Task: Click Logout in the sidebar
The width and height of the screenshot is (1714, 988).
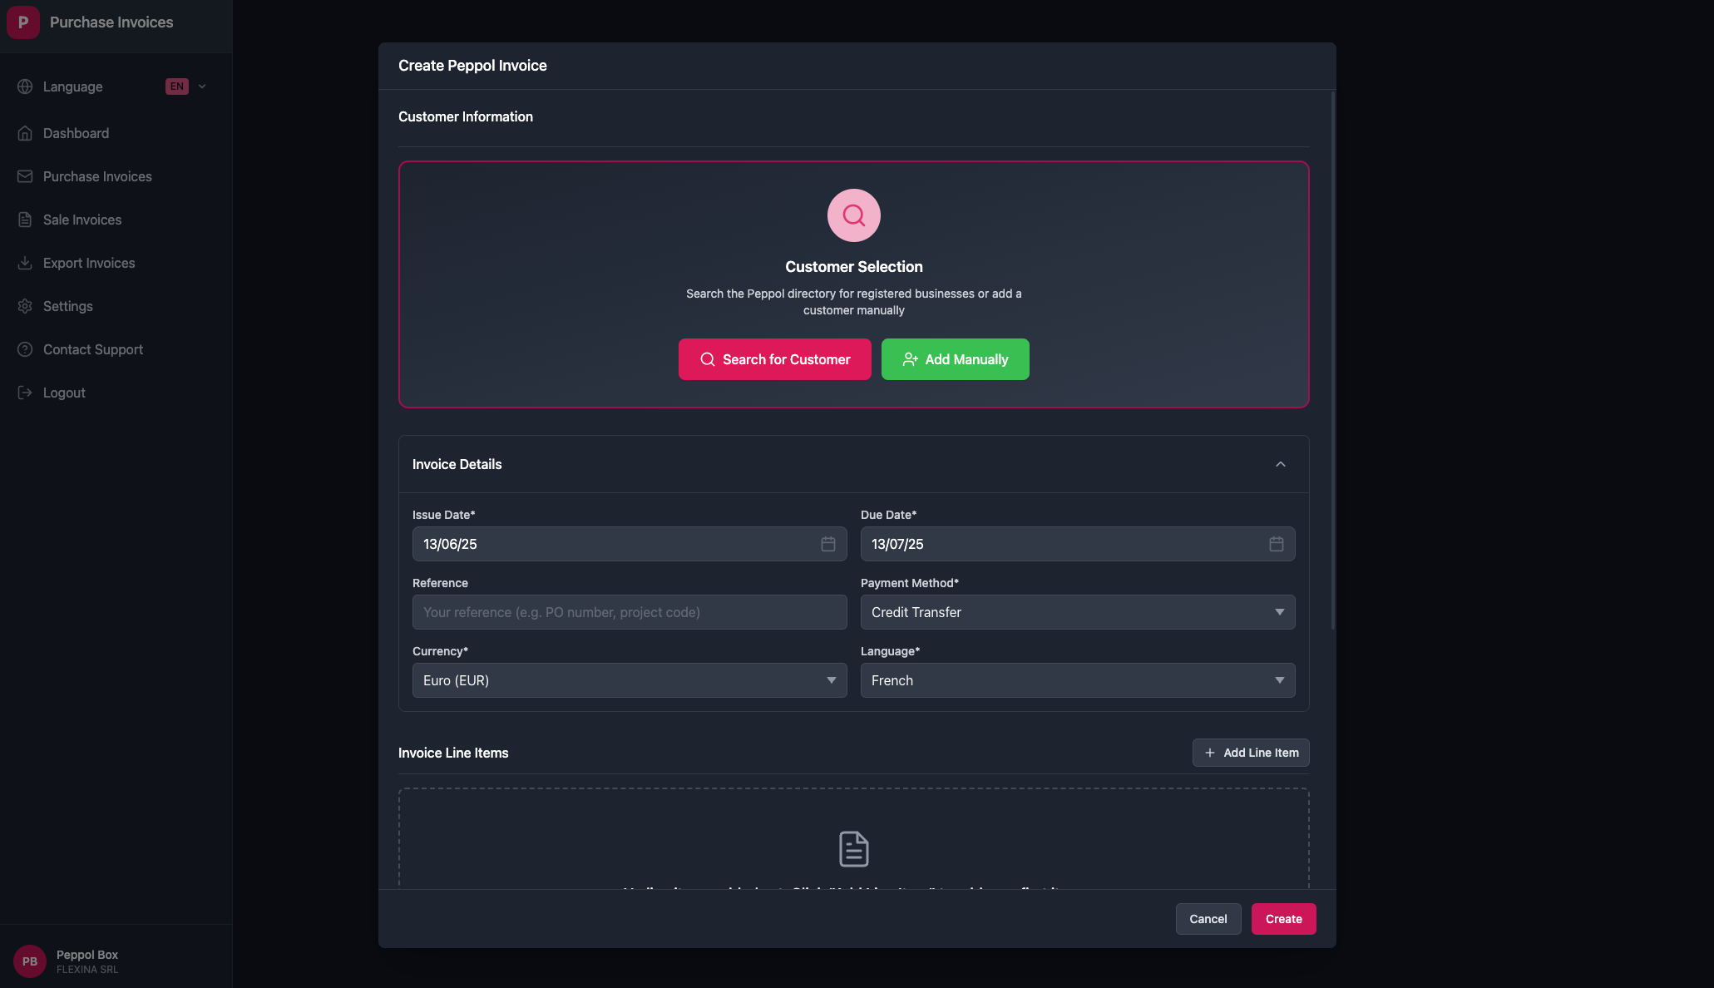Action: (116, 393)
